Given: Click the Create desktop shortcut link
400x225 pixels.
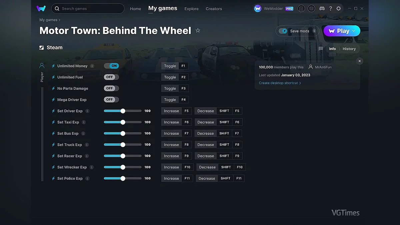Looking at the screenshot, I should pos(280,83).
